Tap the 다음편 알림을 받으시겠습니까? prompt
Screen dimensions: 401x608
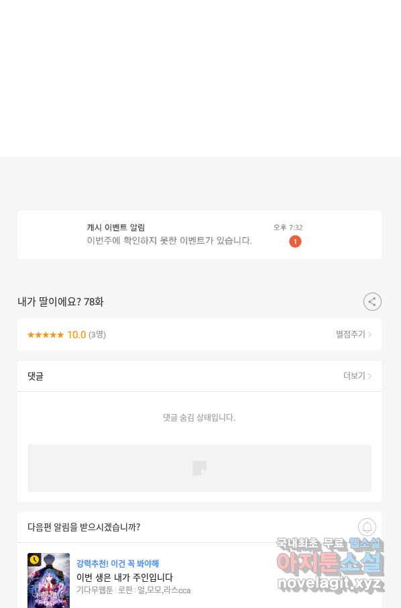pyautogui.click(x=84, y=527)
